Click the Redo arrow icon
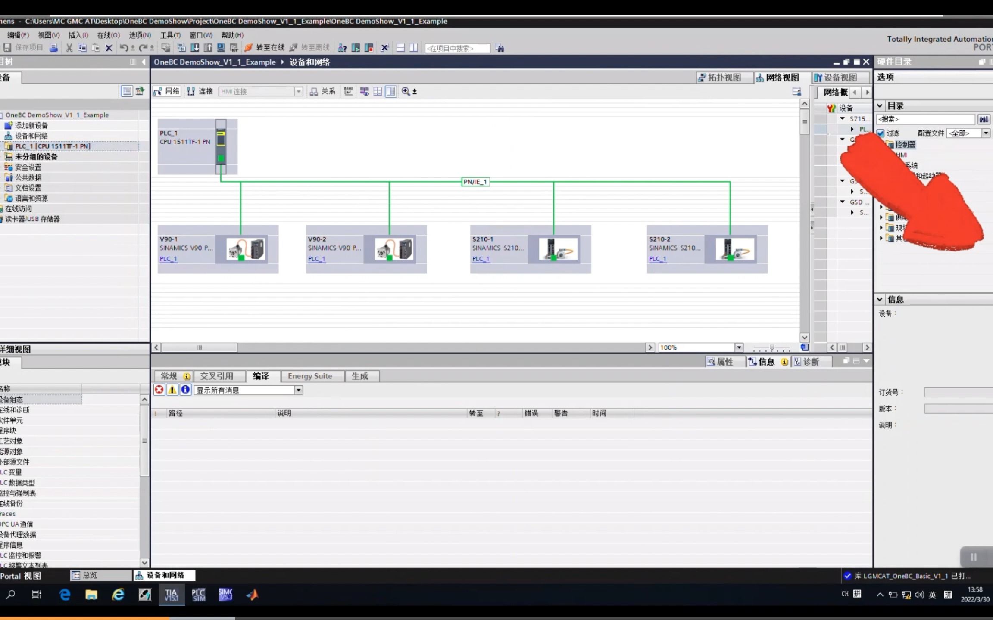The image size is (993, 620). pos(143,48)
